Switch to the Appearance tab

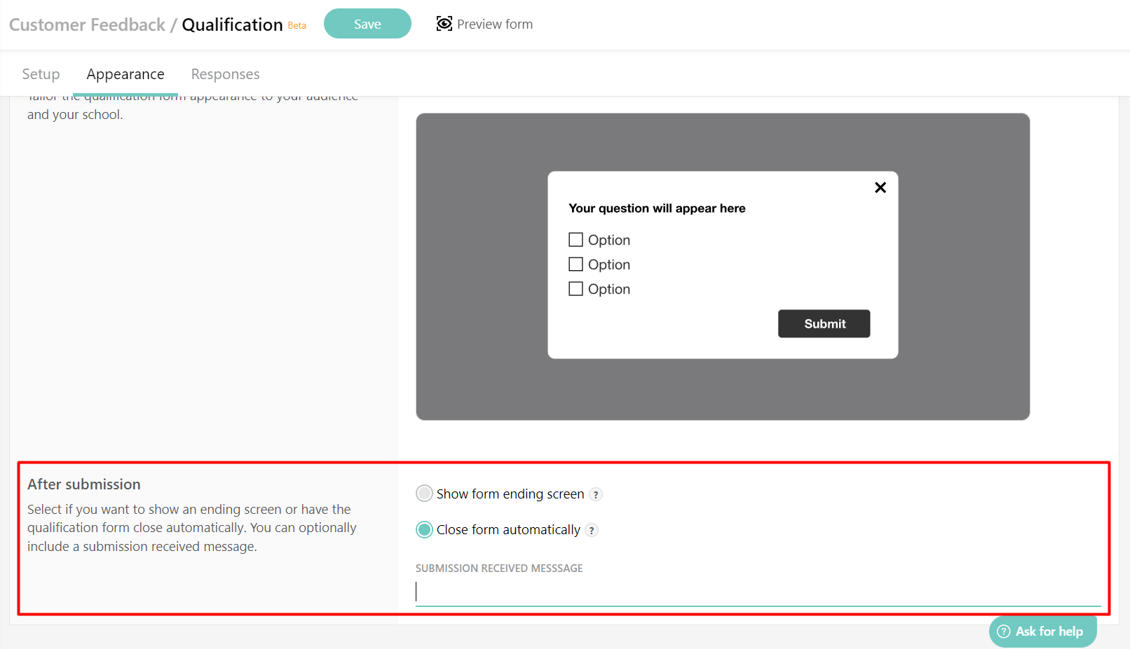125,74
